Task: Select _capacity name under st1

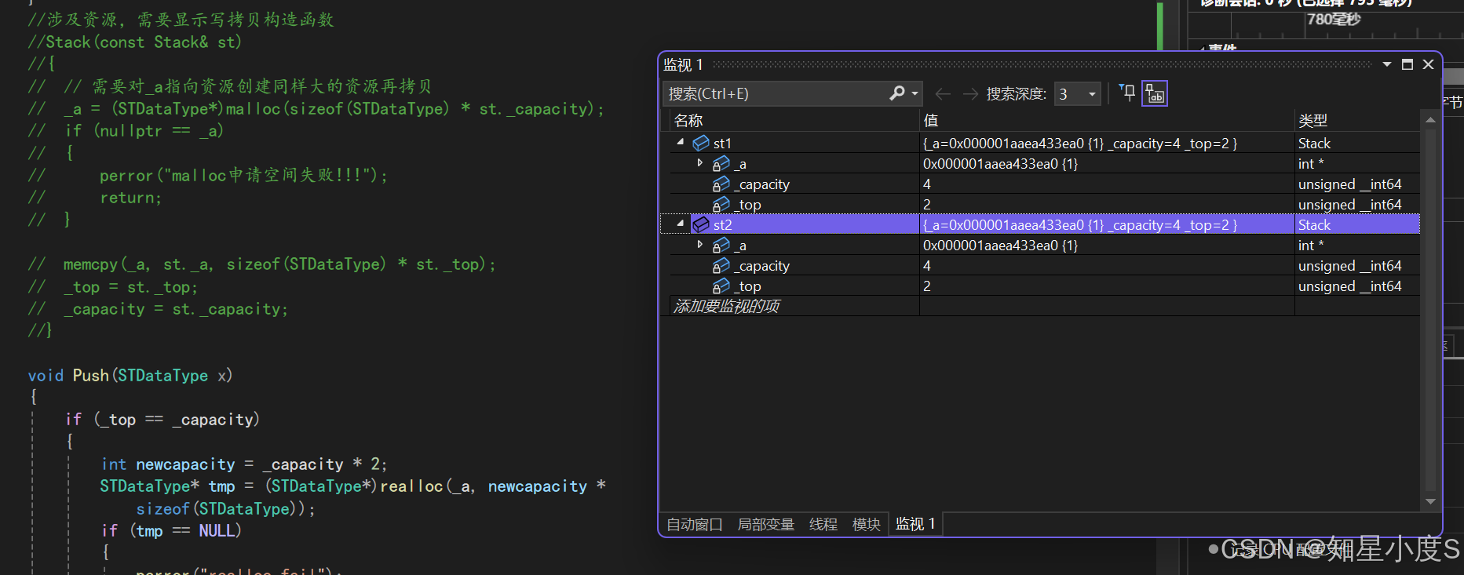Action: (x=762, y=184)
